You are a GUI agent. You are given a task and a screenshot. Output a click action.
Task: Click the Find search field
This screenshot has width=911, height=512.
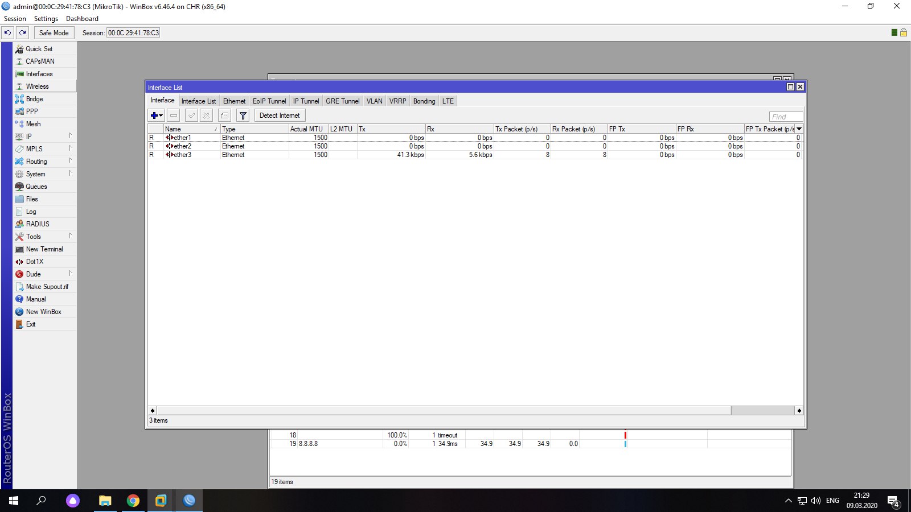786,117
